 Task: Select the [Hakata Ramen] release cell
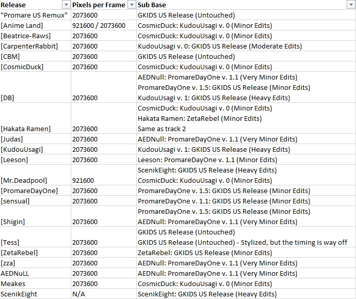point(36,118)
